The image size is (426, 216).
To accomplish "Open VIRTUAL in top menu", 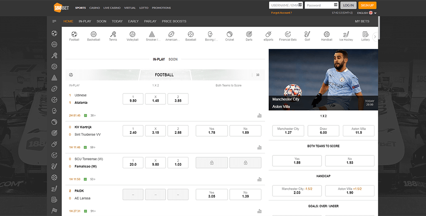I will point(130,8).
